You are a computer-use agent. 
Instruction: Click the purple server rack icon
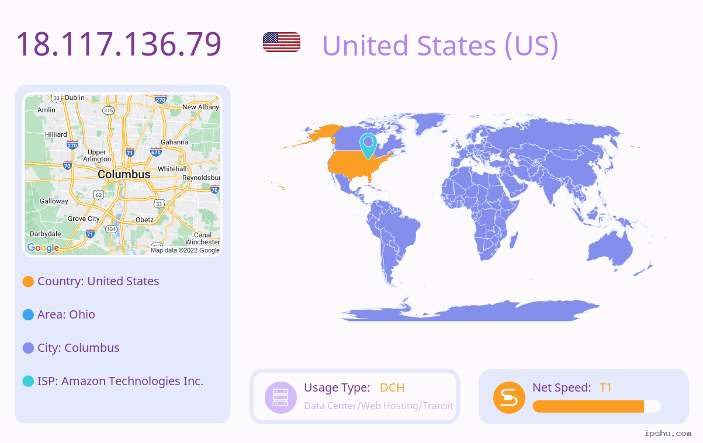281,397
